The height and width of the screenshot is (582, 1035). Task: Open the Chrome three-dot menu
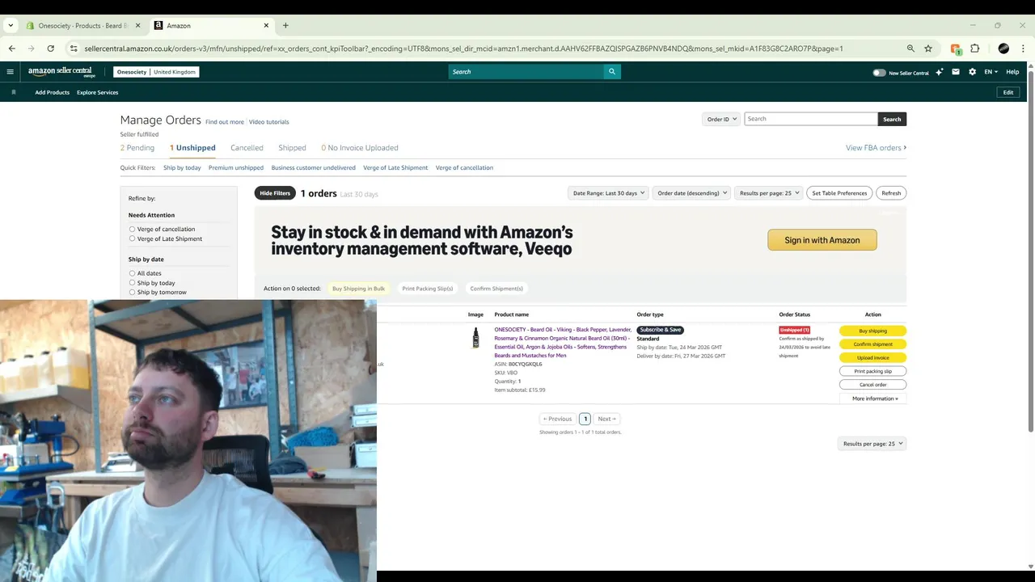point(1024,48)
